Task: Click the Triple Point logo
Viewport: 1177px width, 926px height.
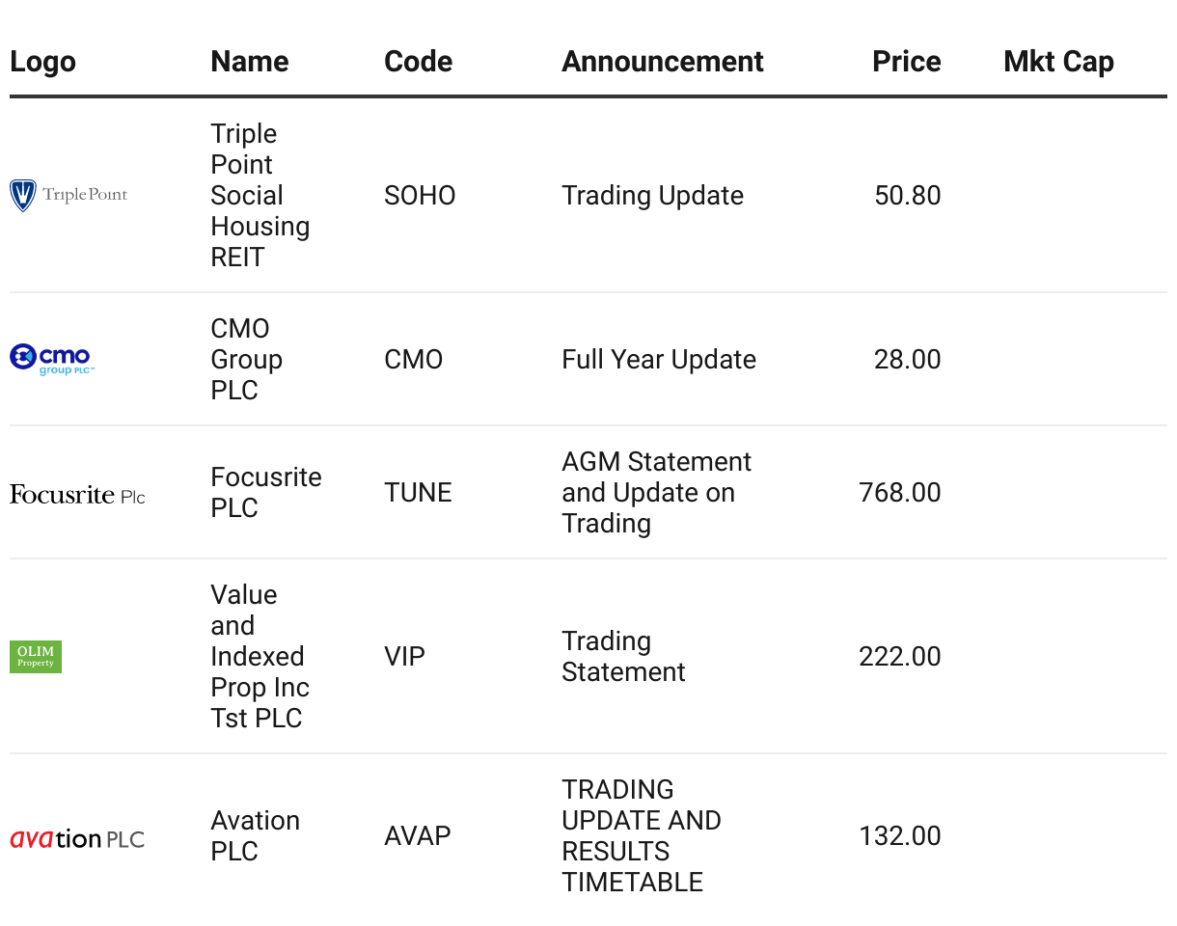Action: click(68, 196)
